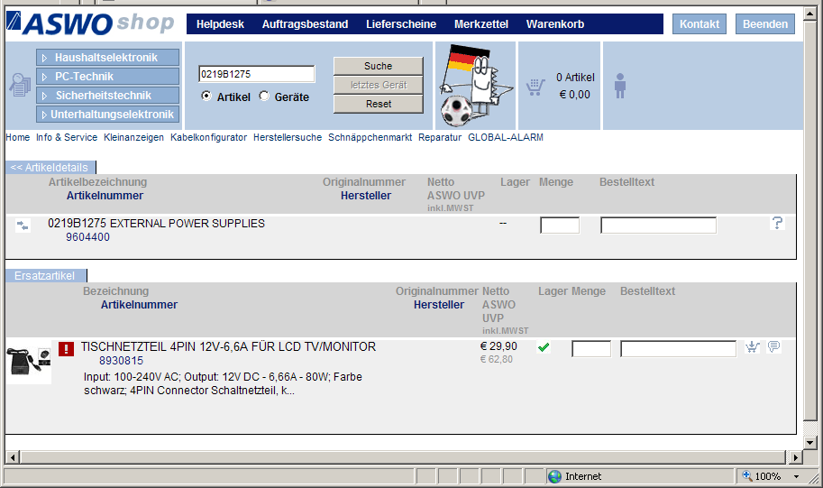The width and height of the screenshot is (823, 488).
Task: Open the Reparatur link
Action: pyautogui.click(x=440, y=137)
